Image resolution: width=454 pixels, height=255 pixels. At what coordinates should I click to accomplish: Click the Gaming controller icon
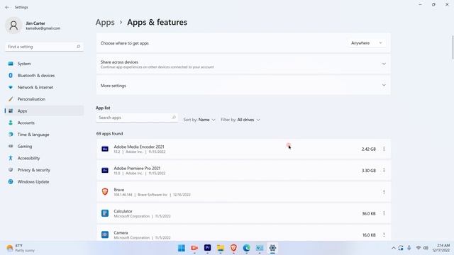11,147
